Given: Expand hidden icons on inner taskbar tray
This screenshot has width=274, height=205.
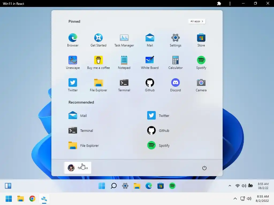Looking at the screenshot, I should [230, 186].
